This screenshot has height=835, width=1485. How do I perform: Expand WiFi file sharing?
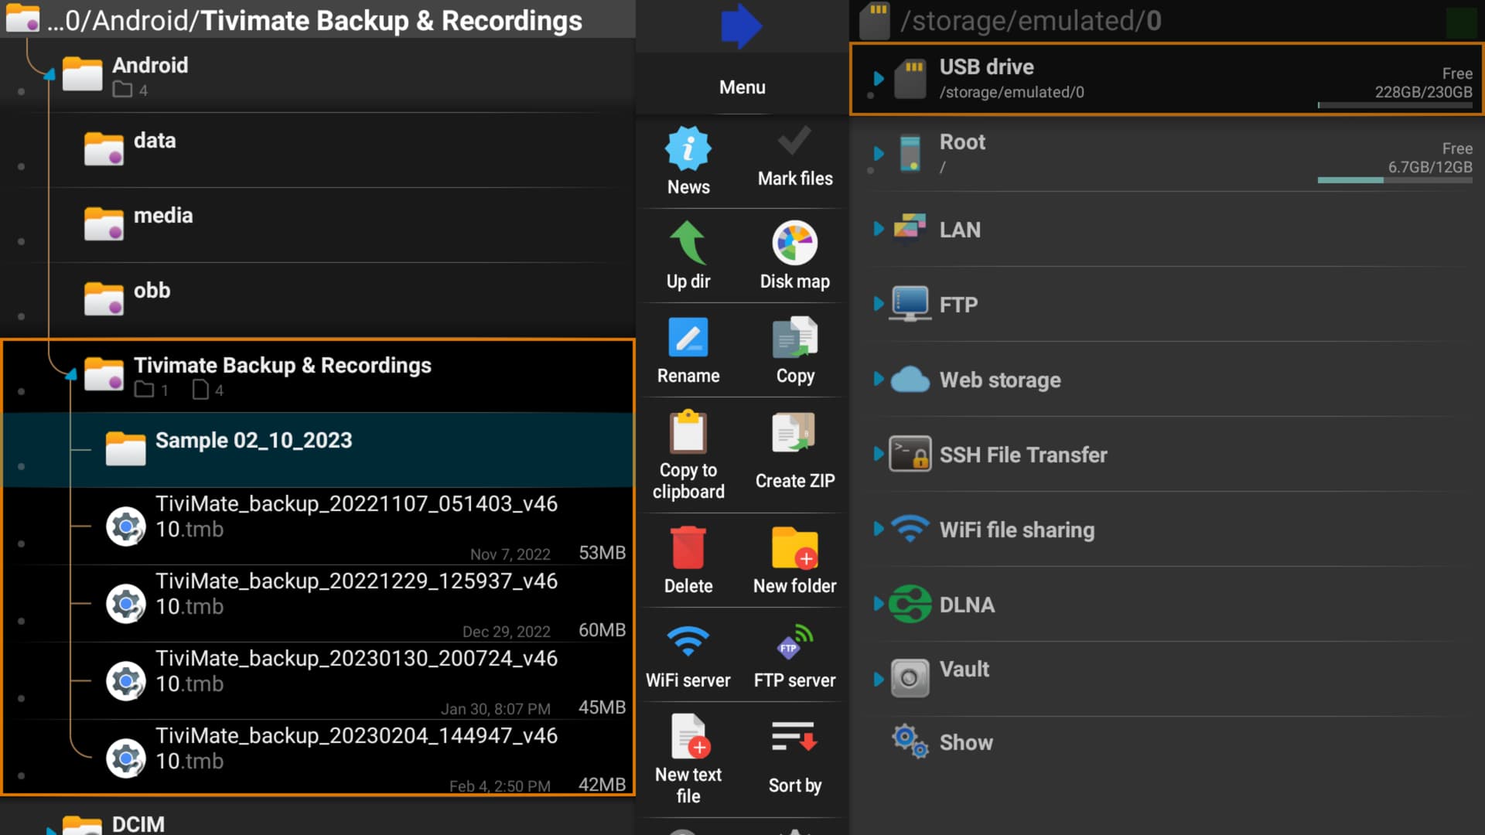pos(879,529)
